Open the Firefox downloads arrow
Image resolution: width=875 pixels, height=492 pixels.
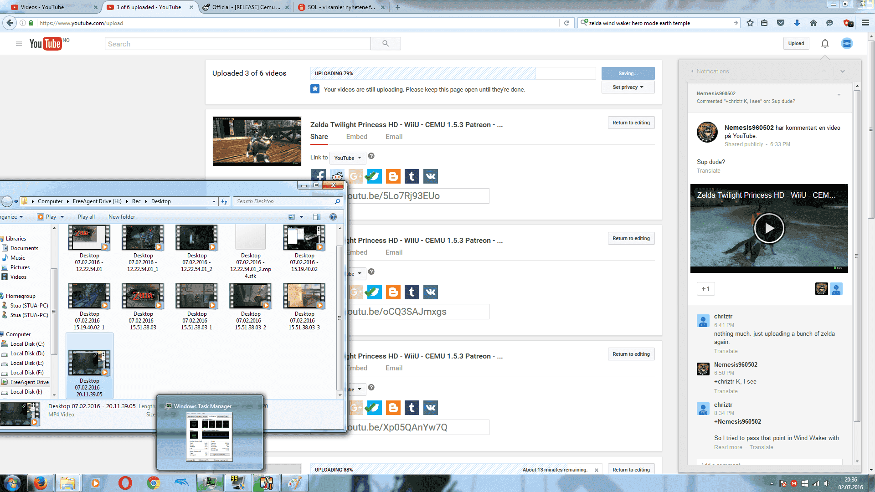click(797, 23)
